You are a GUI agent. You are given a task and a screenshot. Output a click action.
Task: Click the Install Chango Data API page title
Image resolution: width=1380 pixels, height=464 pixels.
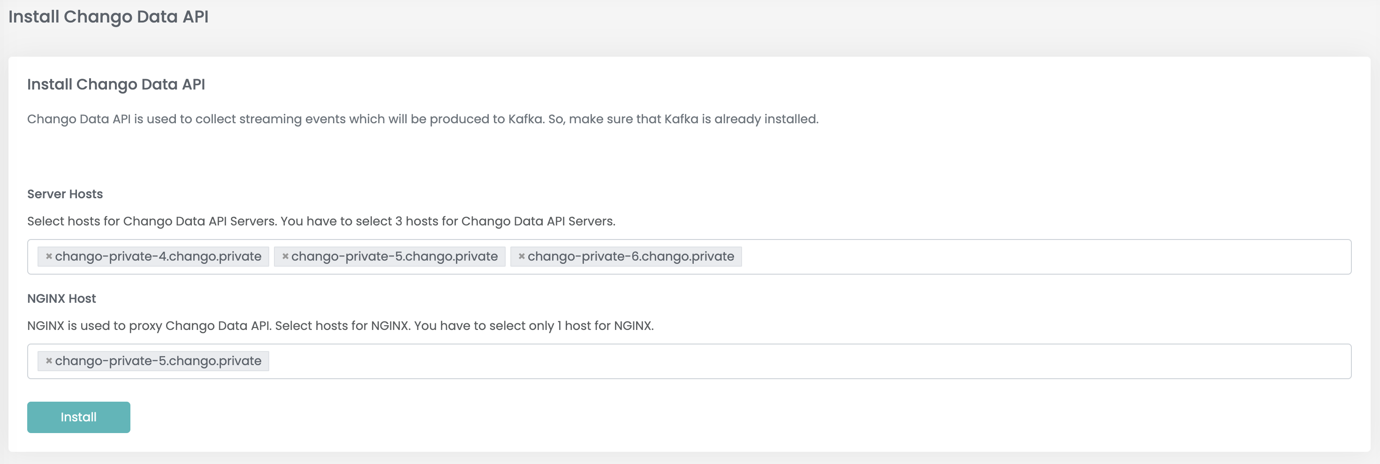coord(108,16)
